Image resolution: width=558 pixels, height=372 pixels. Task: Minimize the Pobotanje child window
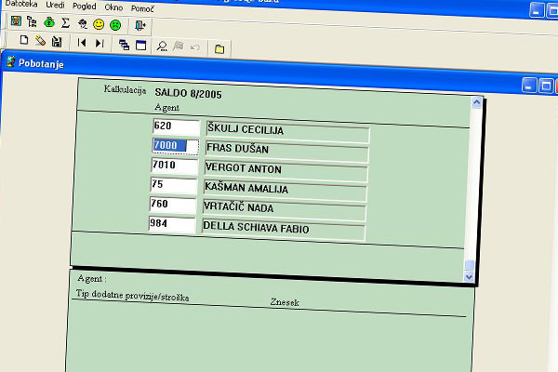point(529,86)
